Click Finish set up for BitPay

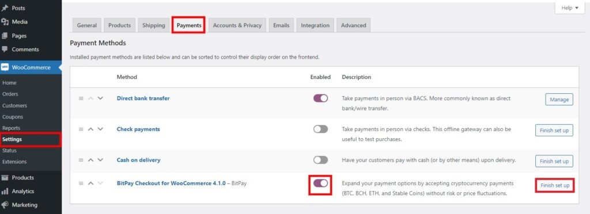point(555,185)
